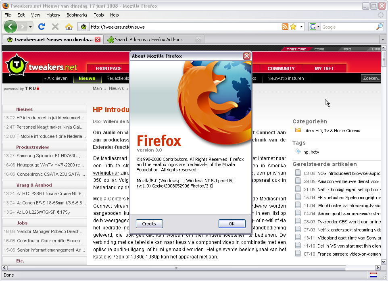Image resolution: width=388 pixels, height=281 pixels.
Task: Select the Nieuws submenu item
Action: (x=87, y=78)
